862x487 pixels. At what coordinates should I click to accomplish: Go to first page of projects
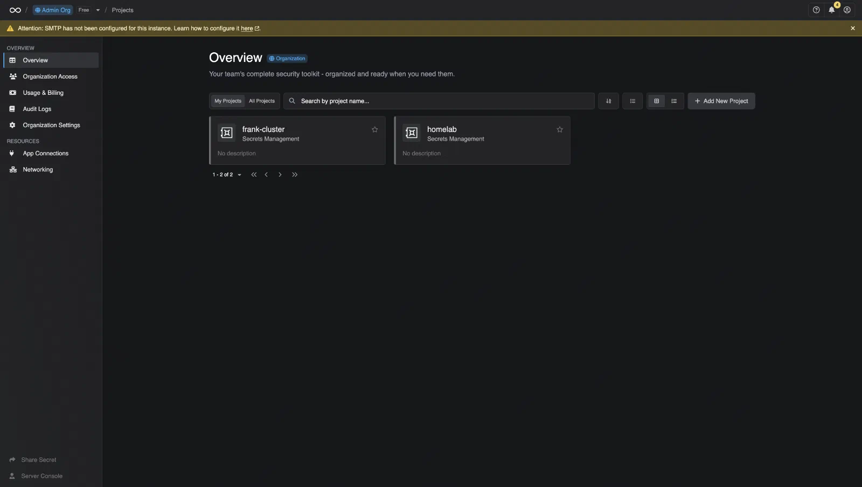click(254, 175)
